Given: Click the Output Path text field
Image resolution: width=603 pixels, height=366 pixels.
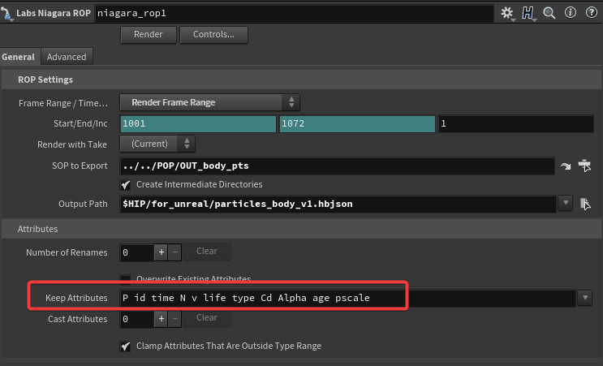Looking at the screenshot, I should 338,204.
